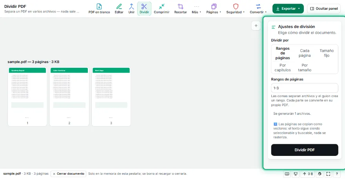Image resolution: width=345 pixels, height=179 pixels.
Task: Open the Comprimir tool
Action: (162, 9)
